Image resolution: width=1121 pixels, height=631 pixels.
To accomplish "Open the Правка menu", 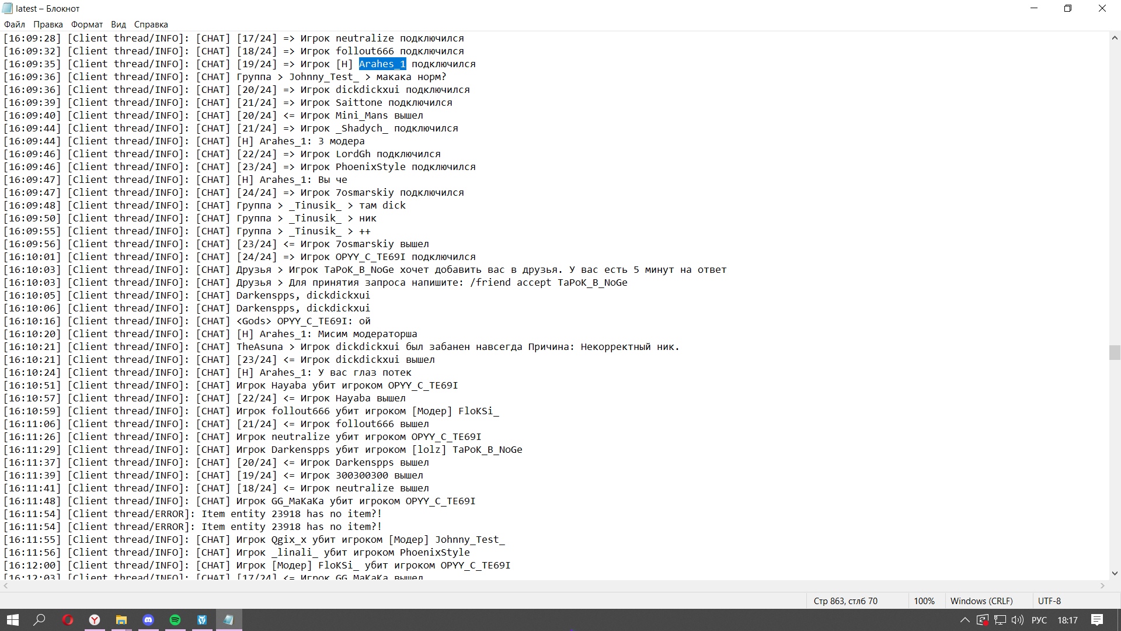I will 48,25.
